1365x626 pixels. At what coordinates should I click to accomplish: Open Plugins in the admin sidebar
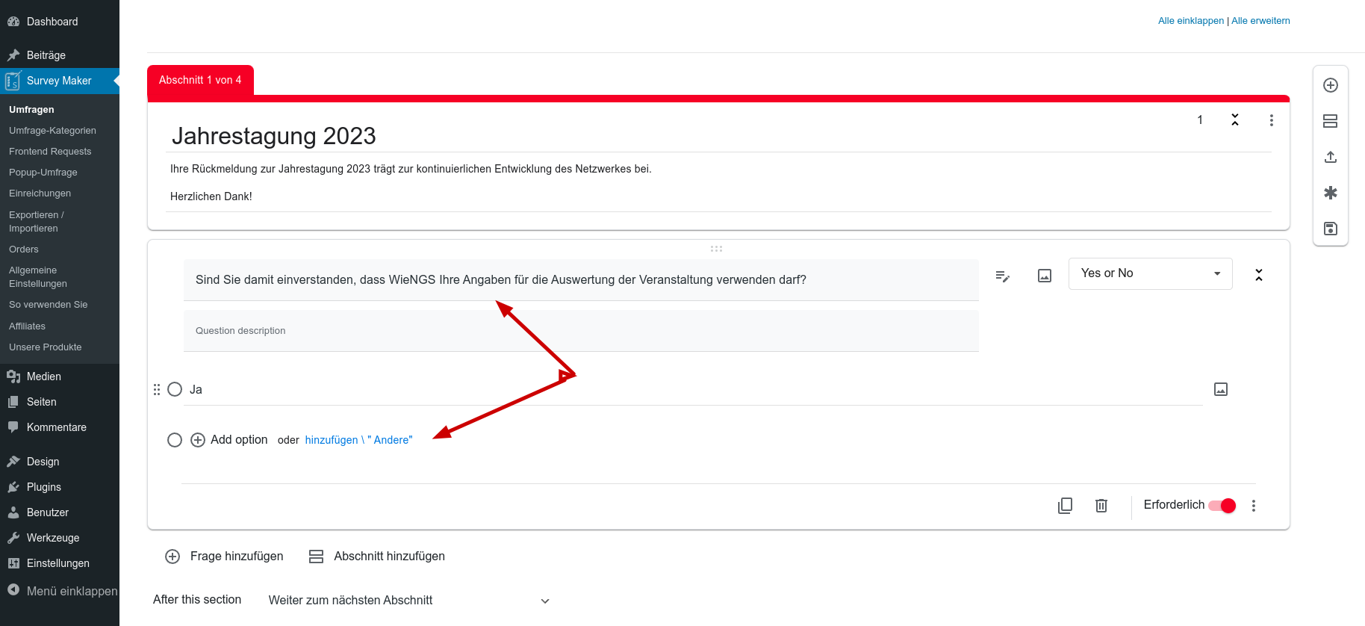click(x=44, y=487)
